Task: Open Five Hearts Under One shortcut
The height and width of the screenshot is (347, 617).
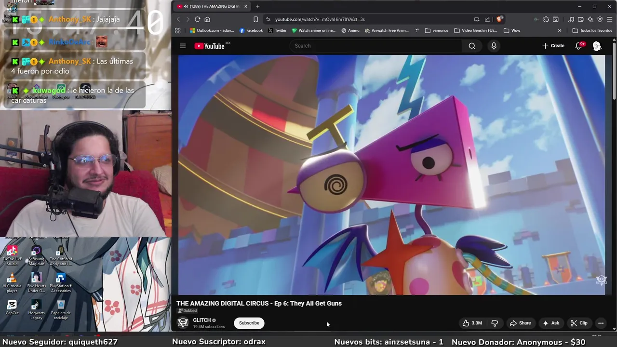Action: point(36,283)
